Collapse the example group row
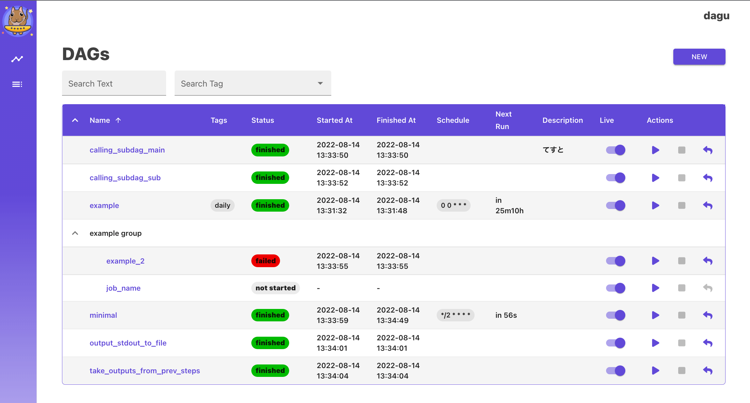The height and width of the screenshot is (403, 750). pos(75,233)
